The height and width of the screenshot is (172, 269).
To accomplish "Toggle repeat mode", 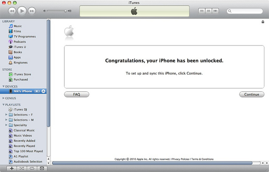I will [x=32, y=168].
